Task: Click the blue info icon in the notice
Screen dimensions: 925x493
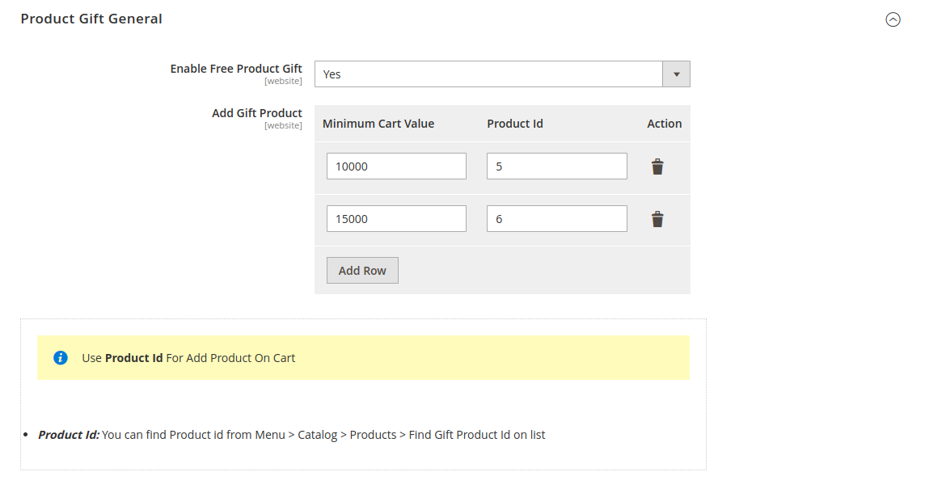Action: [60, 357]
